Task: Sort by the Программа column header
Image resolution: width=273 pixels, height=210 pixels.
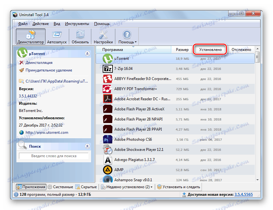Action: click(x=133, y=50)
